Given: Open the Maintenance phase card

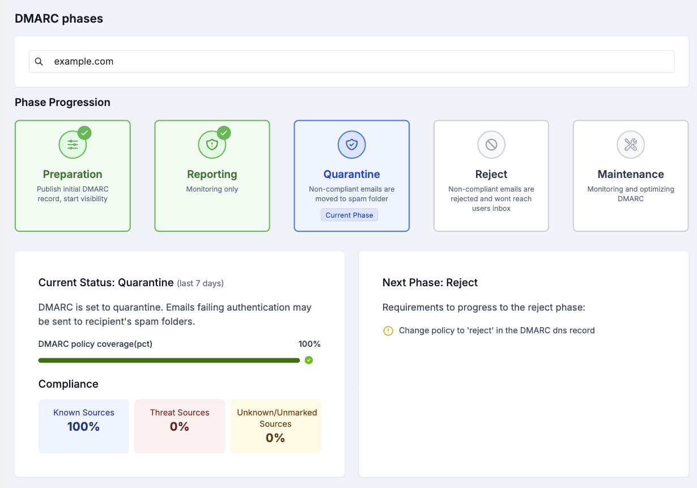Looking at the screenshot, I should pos(630,176).
